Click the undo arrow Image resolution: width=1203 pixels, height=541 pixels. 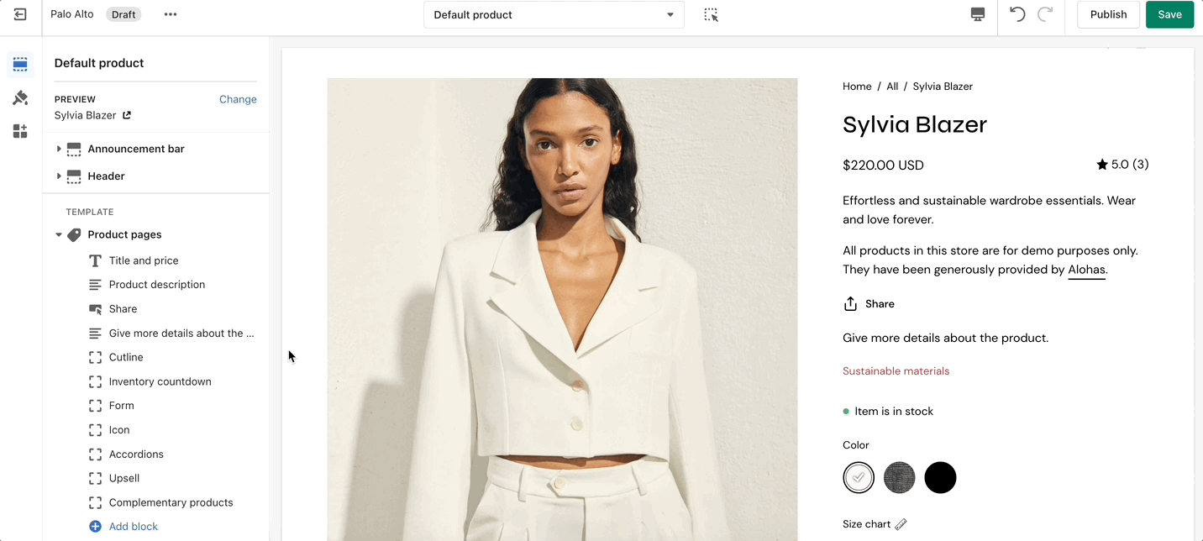pyautogui.click(x=1017, y=14)
